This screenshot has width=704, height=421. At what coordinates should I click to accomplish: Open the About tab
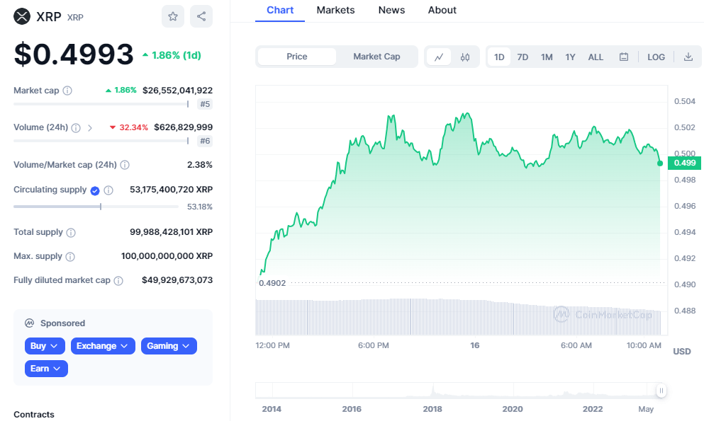point(442,11)
